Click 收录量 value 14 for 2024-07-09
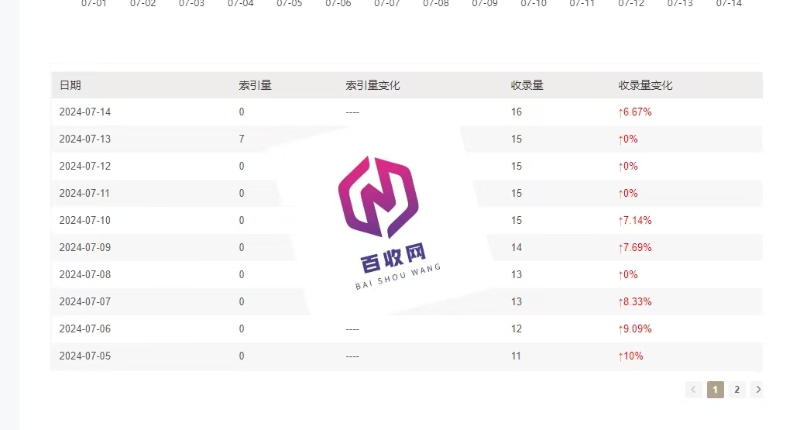Viewport: 793px width, 430px height. coord(517,247)
